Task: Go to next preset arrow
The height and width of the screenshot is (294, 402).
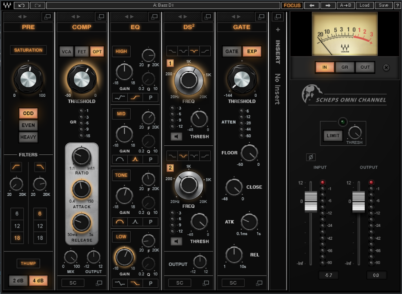Action: click(x=328, y=5)
